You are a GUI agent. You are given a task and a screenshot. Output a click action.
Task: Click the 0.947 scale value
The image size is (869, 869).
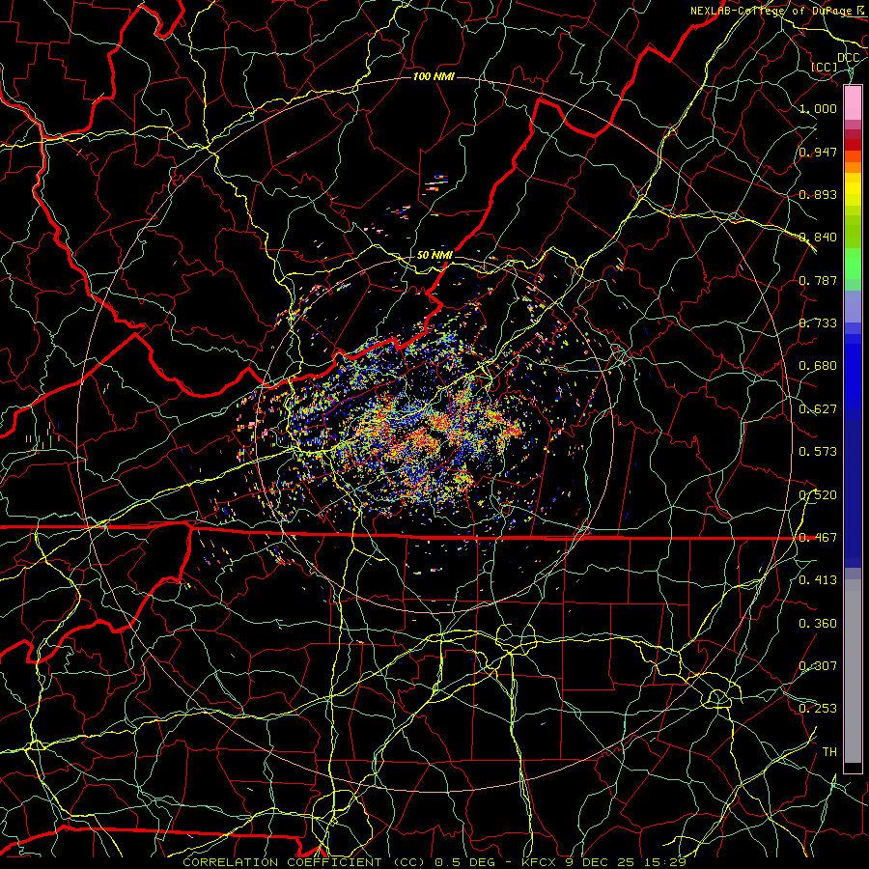click(818, 152)
